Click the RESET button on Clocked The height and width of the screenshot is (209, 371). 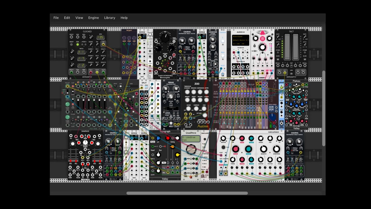click(x=71, y=44)
